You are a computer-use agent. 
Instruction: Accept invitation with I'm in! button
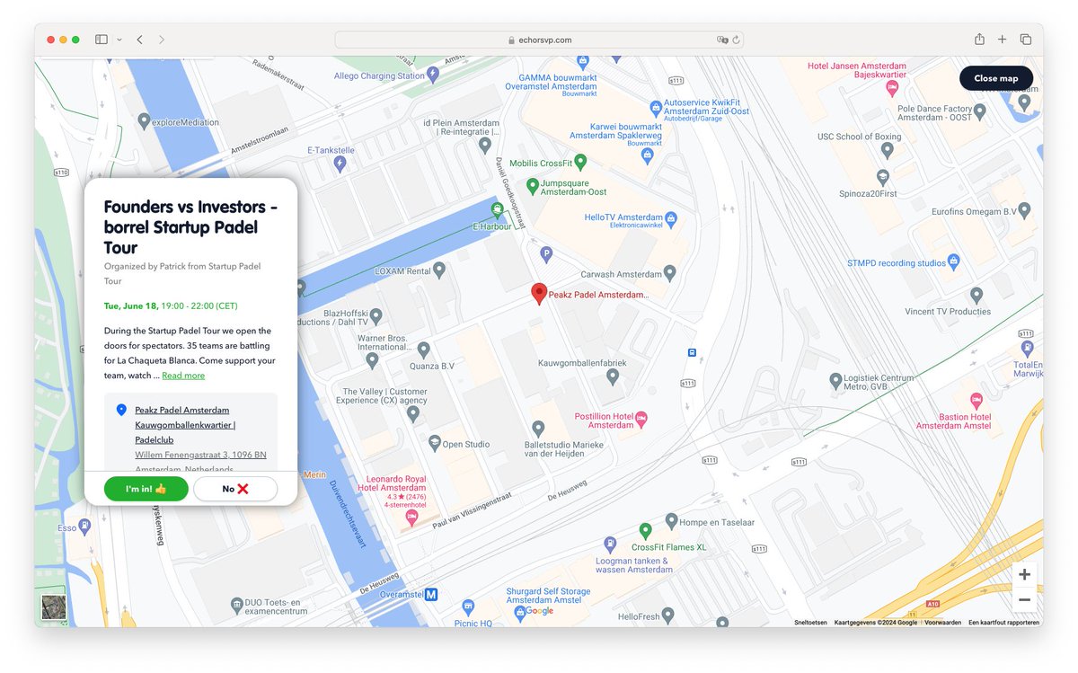pyautogui.click(x=146, y=489)
